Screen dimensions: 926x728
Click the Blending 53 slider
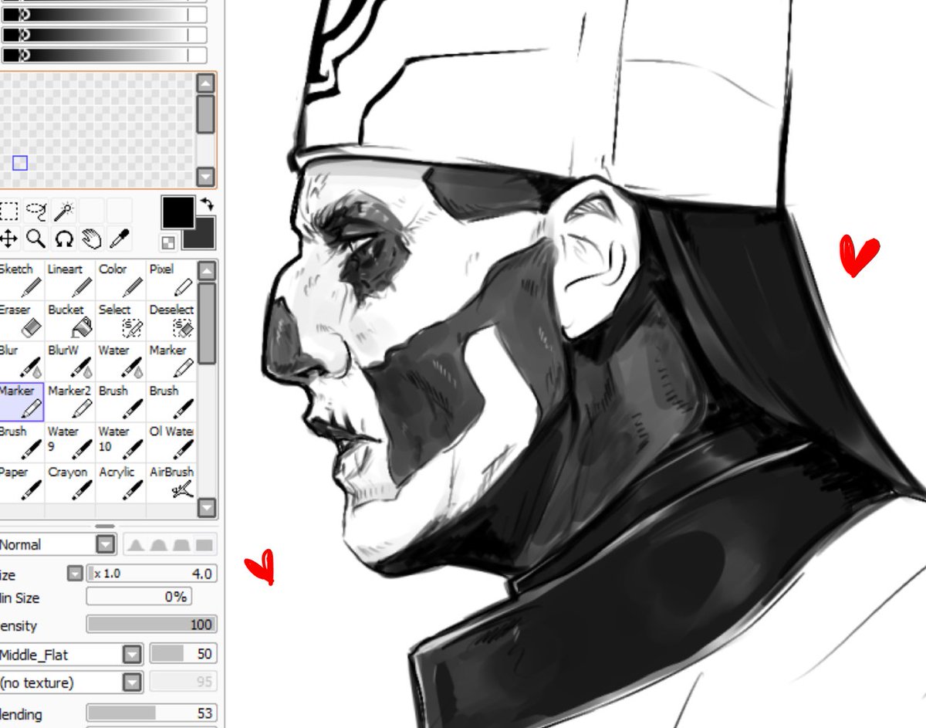[151, 713]
